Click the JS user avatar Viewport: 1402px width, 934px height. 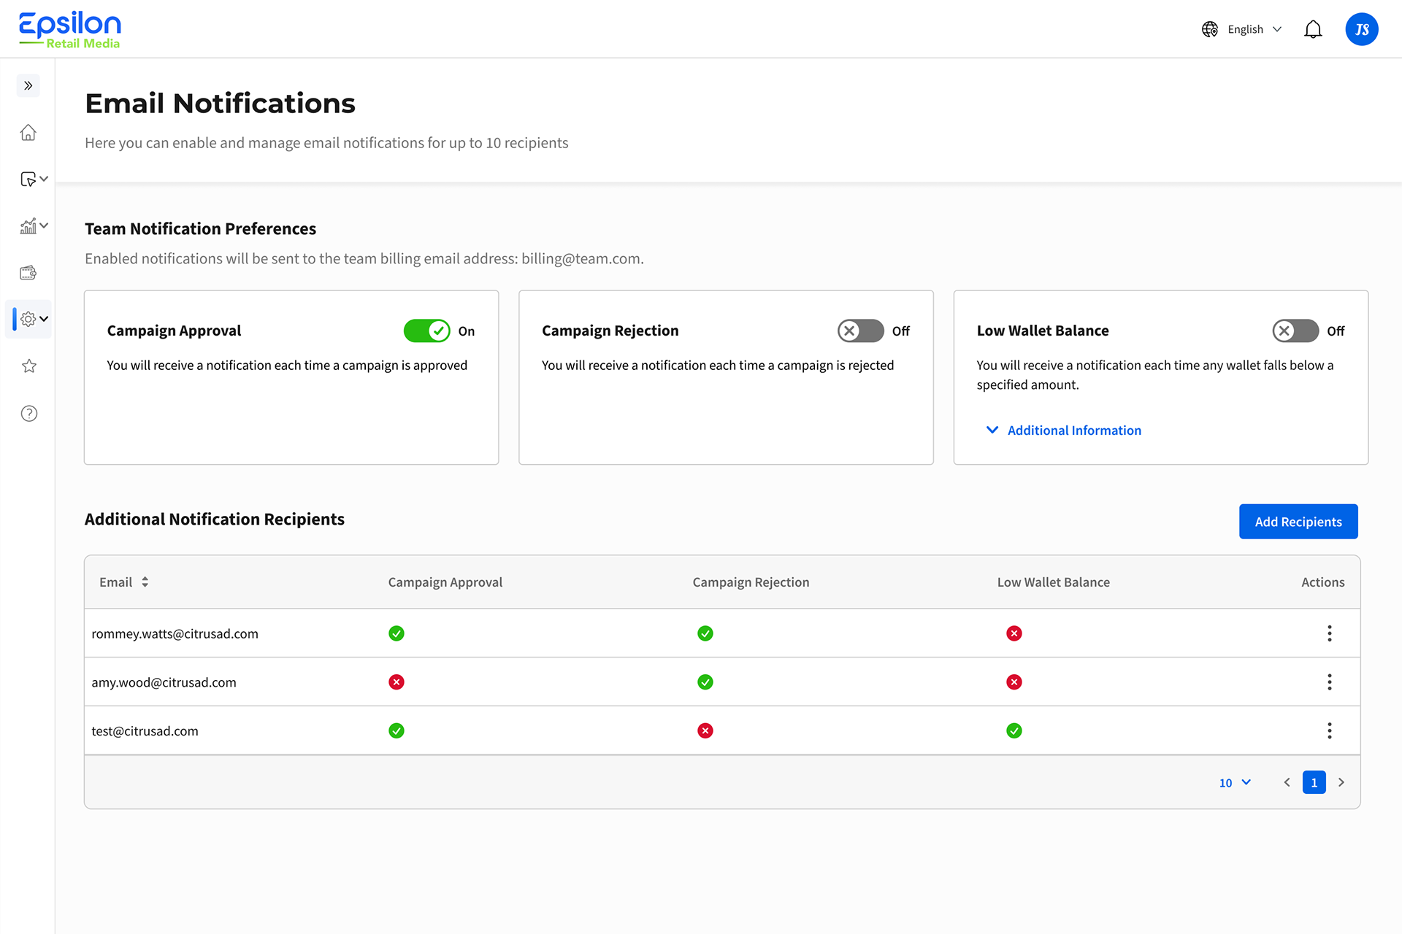tap(1361, 29)
